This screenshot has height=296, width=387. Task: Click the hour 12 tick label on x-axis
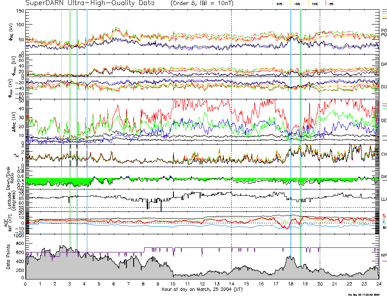pos(202,284)
